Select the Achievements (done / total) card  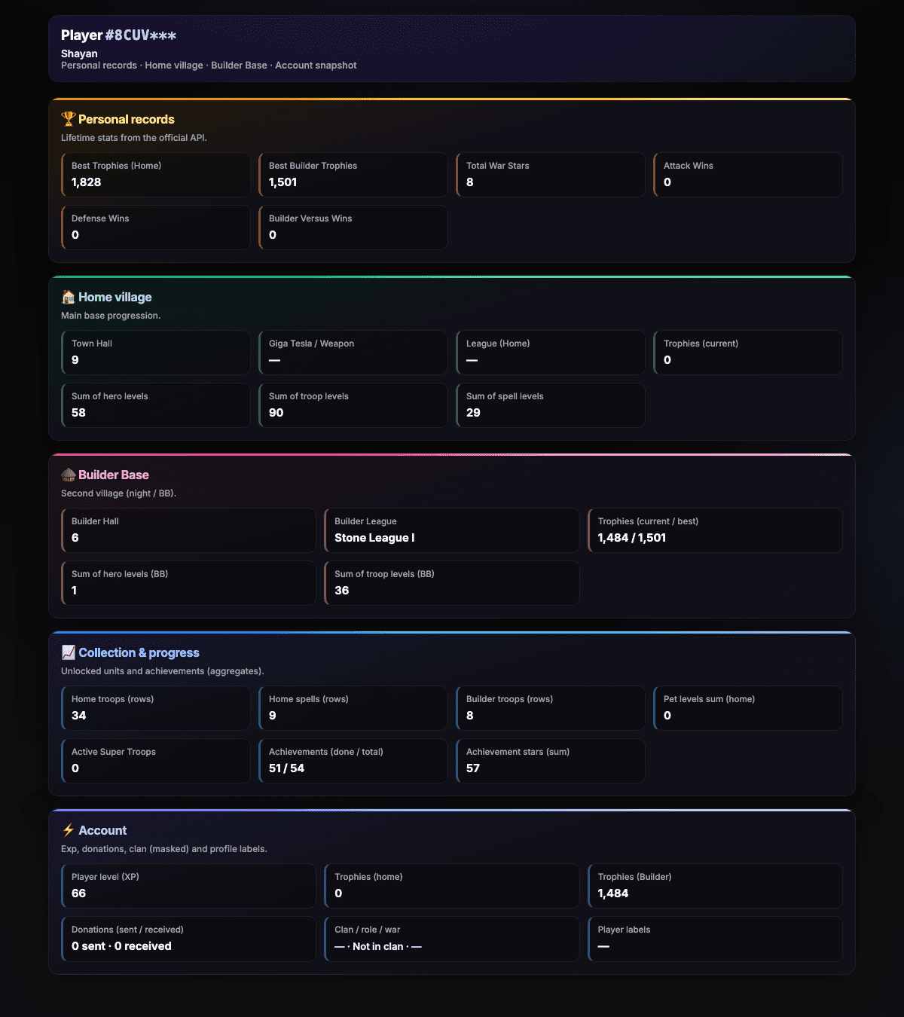[353, 761]
